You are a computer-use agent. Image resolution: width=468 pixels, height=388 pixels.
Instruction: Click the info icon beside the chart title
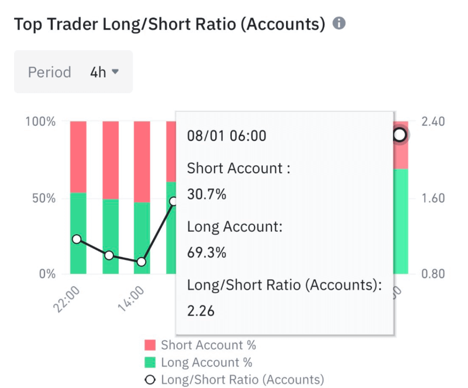pyautogui.click(x=339, y=24)
